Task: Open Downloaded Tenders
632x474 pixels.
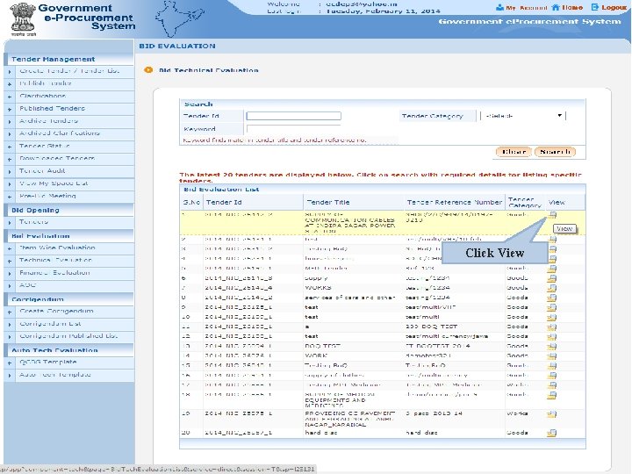Action: tap(57, 158)
